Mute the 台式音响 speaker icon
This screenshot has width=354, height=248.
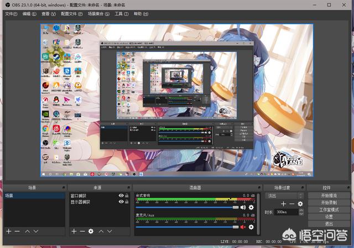pos(243,207)
